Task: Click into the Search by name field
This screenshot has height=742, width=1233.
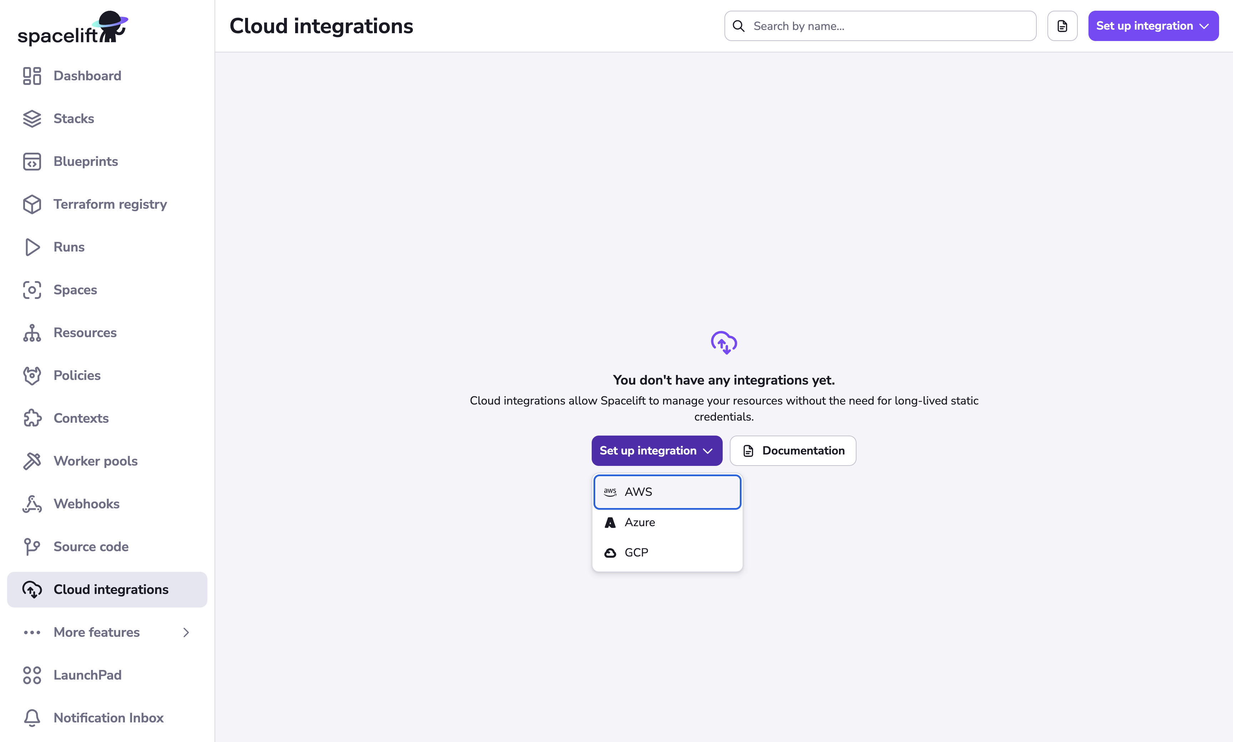Action: point(880,25)
